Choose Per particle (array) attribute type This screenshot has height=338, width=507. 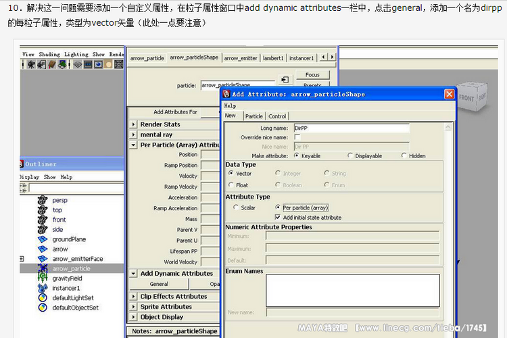(x=278, y=208)
